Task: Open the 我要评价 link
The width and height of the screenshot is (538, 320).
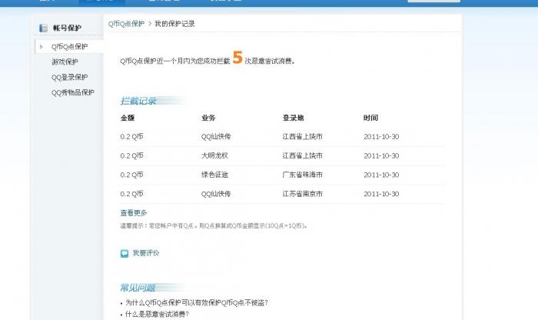Action: [x=146, y=253]
